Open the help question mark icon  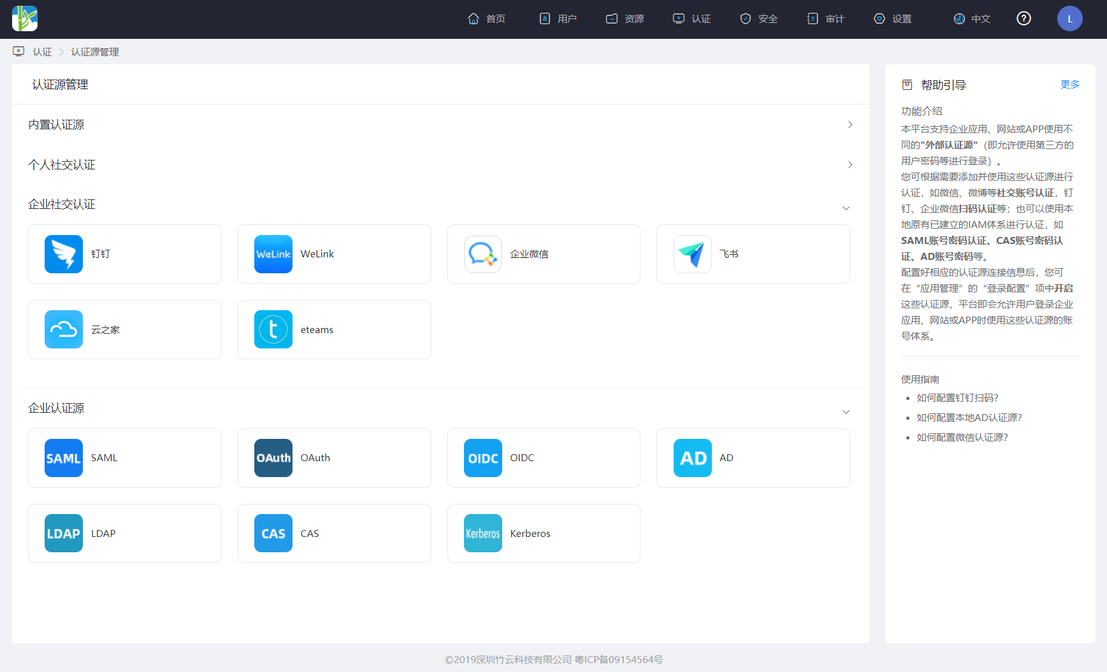[x=1024, y=18]
